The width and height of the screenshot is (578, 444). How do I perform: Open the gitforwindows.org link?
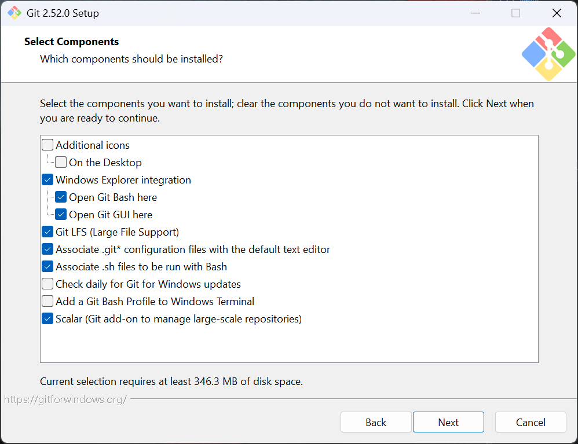tap(65, 399)
